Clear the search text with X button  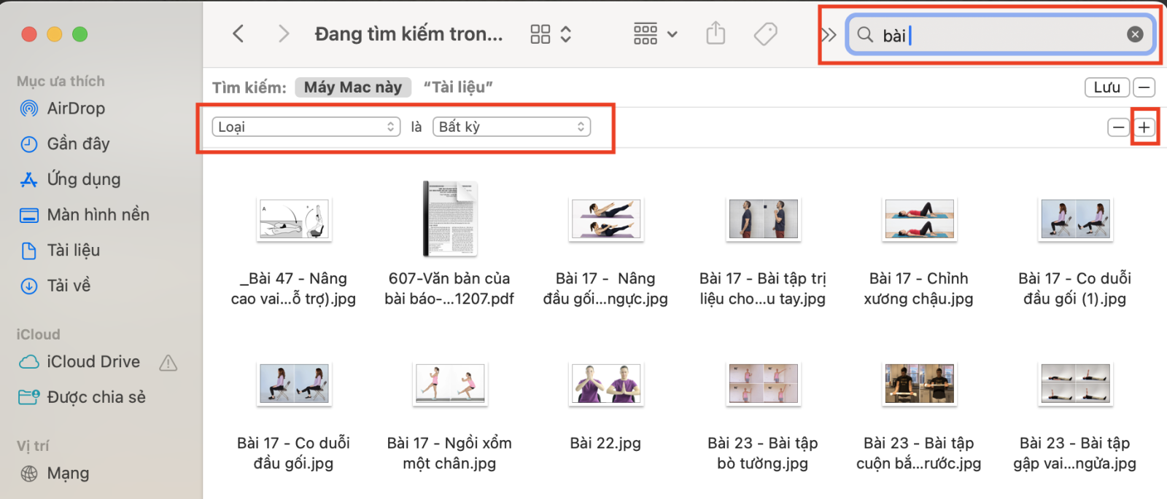[1135, 34]
